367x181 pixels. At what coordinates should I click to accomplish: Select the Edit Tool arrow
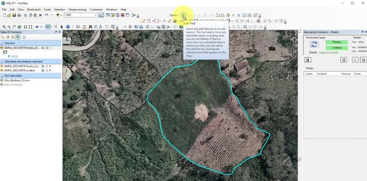pyautogui.click(x=184, y=15)
